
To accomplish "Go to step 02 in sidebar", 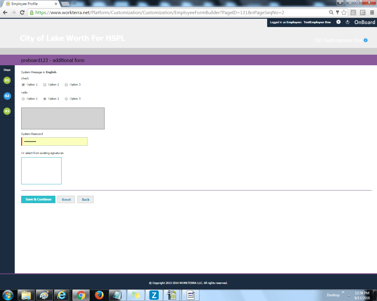I will (7, 96).
